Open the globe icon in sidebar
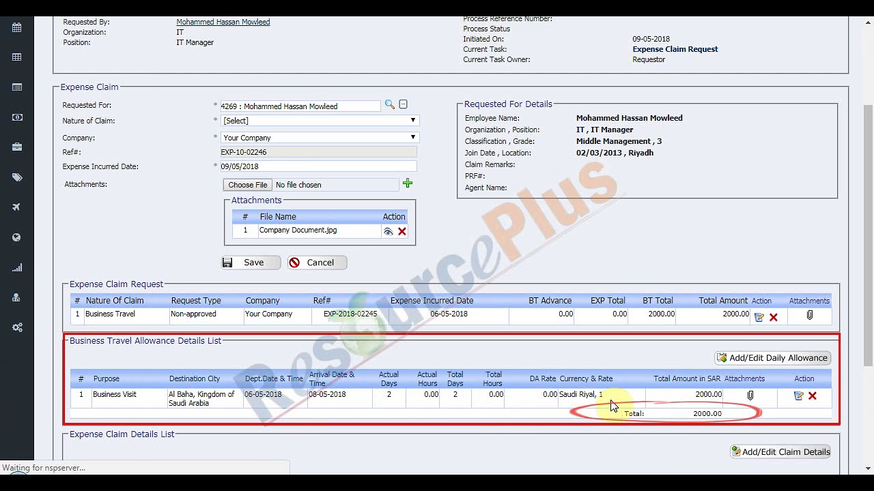 point(17,237)
